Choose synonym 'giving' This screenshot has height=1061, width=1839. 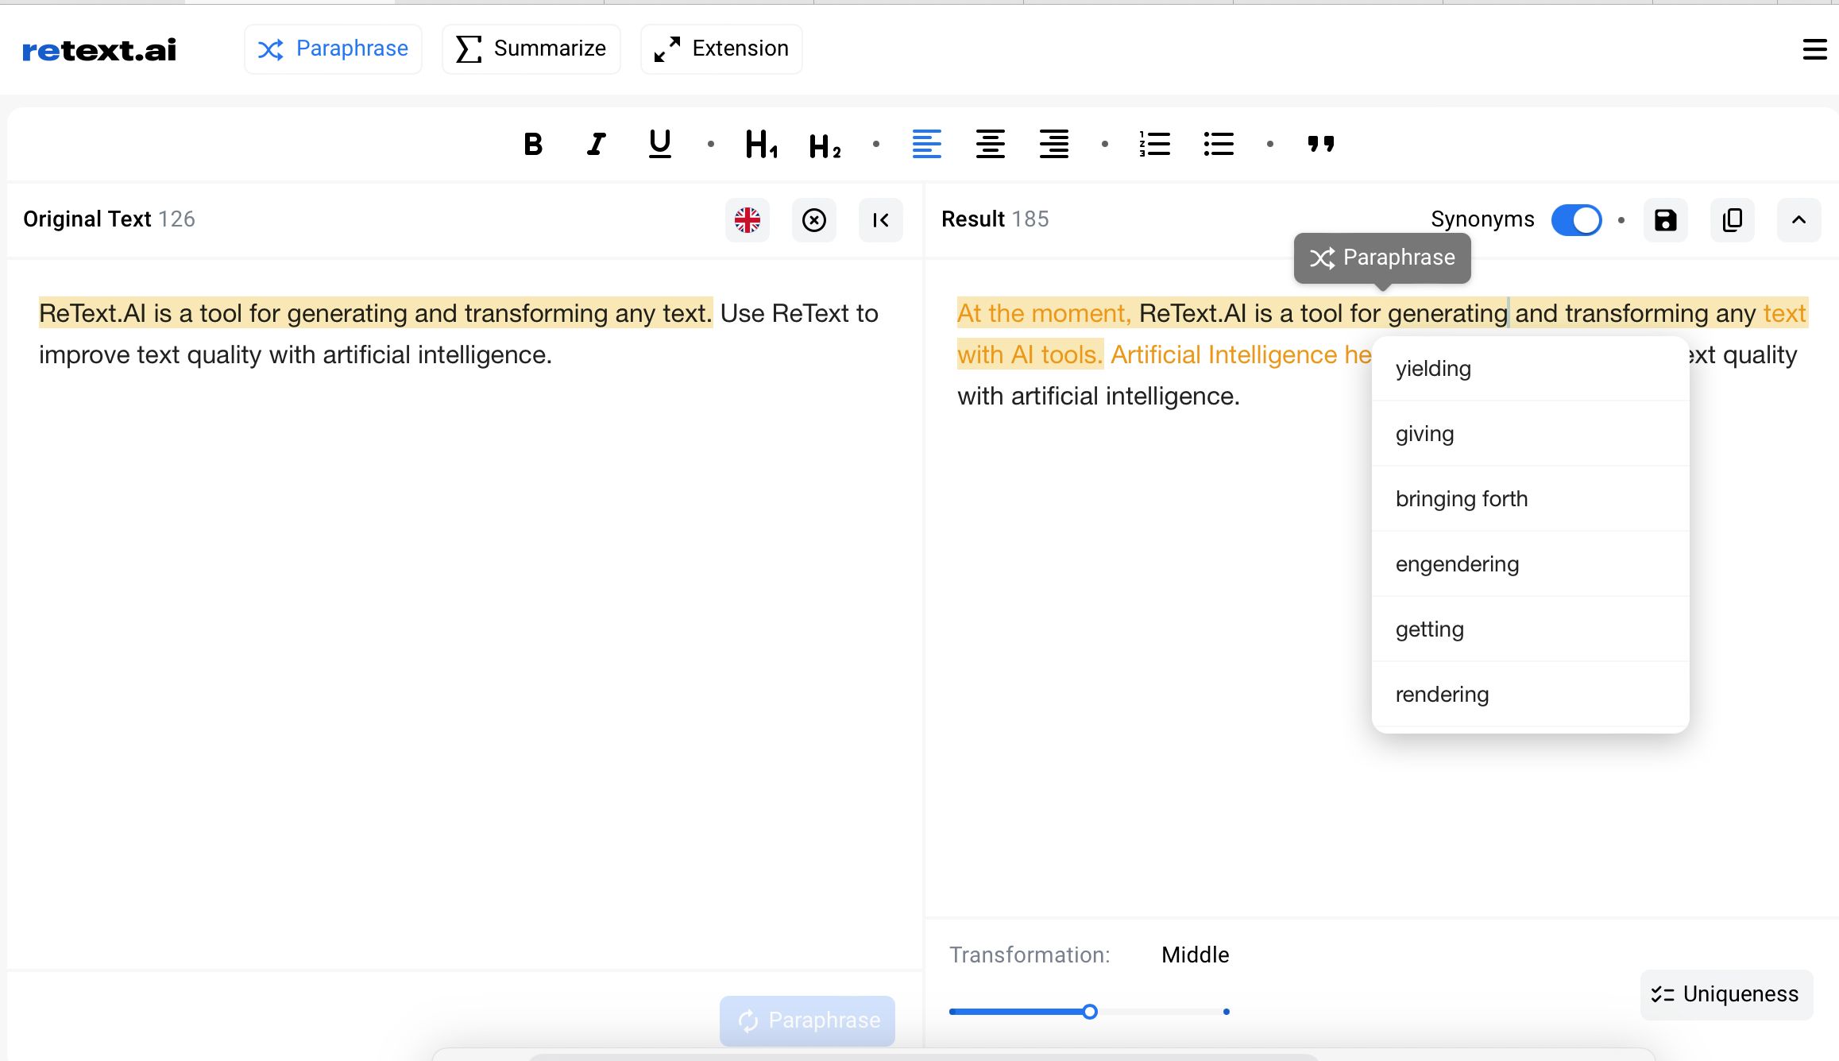[x=1530, y=434]
